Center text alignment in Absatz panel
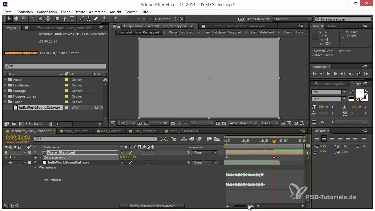This screenshot has width=375, height=211. click(324, 139)
